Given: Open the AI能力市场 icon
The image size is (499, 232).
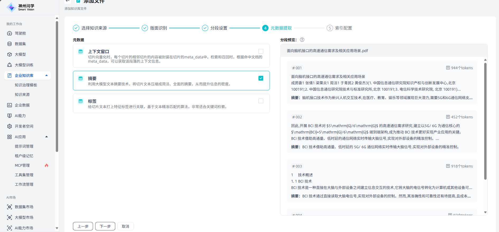Looking at the screenshot, I should coord(10,228).
